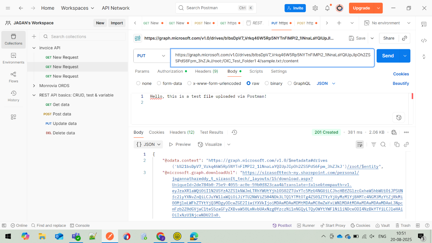The height and width of the screenshot is (243, 432).
Task: Switch to the Authorization tab
Action: click(172, 71)
